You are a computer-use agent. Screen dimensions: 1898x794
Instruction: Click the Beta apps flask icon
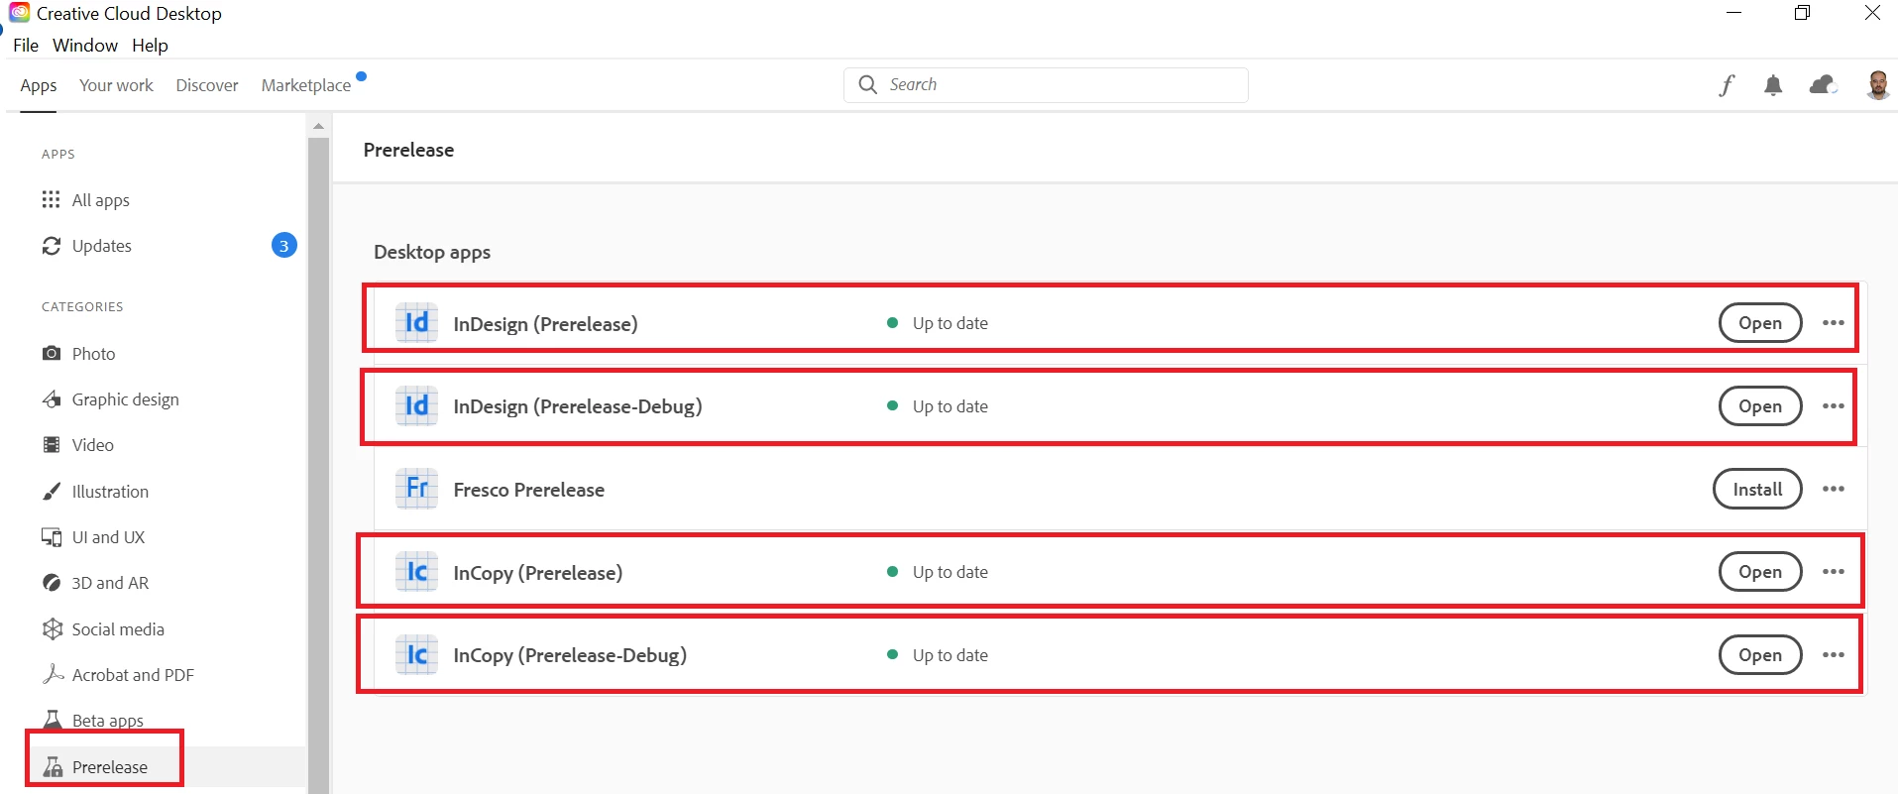tap(54, 720)
